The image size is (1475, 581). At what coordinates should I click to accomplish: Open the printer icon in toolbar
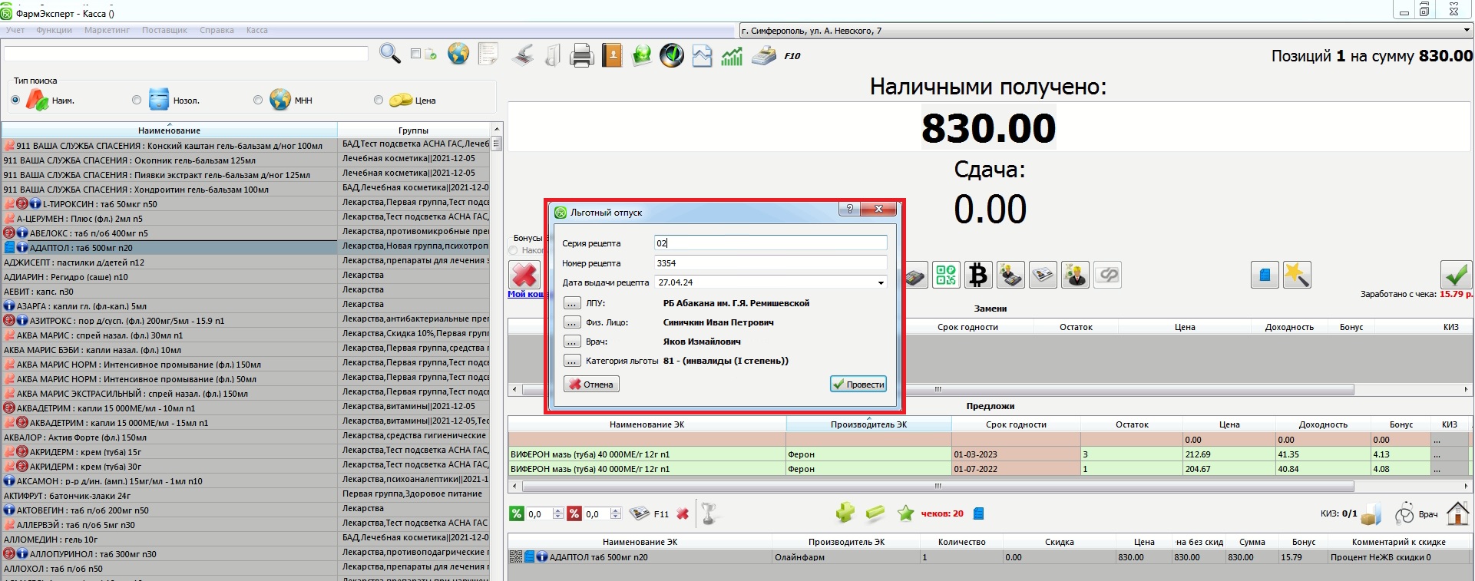tap(581, 55)
